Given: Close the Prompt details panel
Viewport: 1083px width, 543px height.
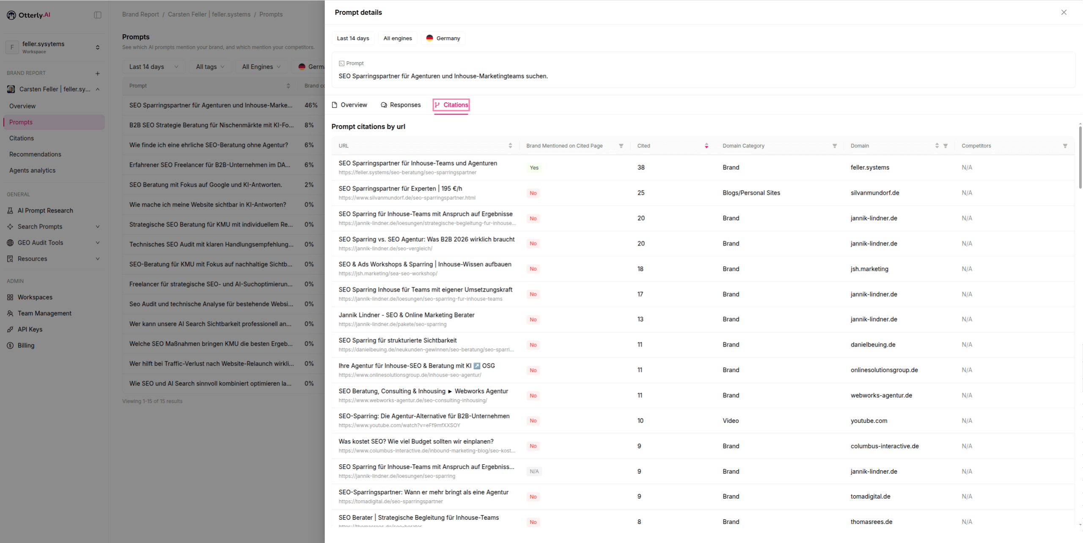Looking at the screenshot, I should tap(1064, 12).
